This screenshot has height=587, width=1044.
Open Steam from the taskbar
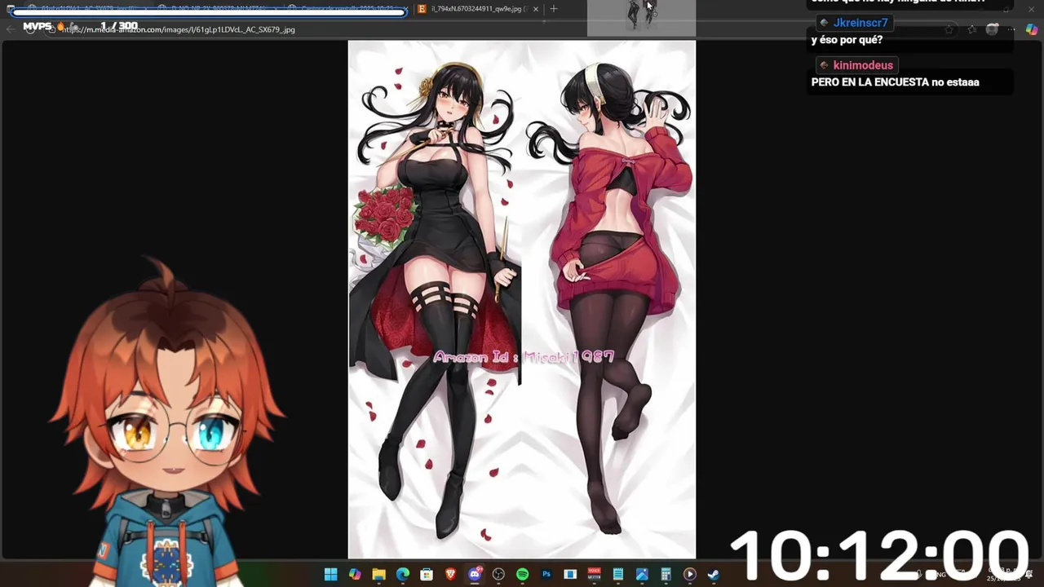(714, 575)
